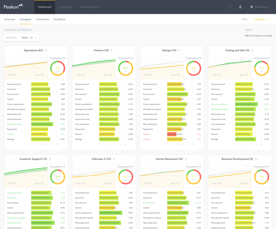The width and height of the screenshot is (276, 229).
Task: Open the Data Collection section
Action: point(90,7)
